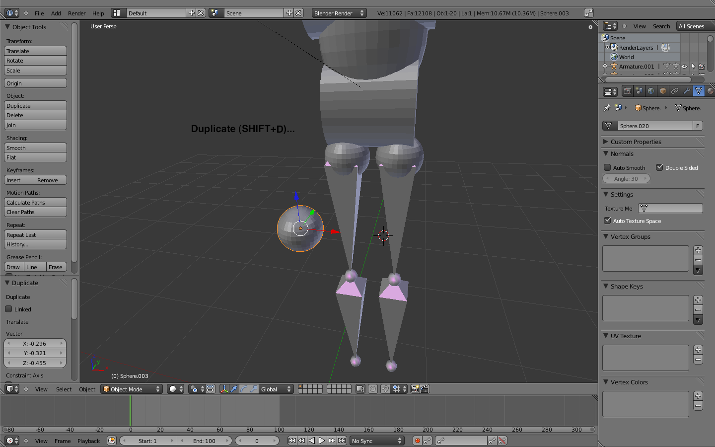The height and width of the screenshot is (447, 715).
Task: Toggle the Linked checkbox in Duplicate panel
Action: [8, 309]
